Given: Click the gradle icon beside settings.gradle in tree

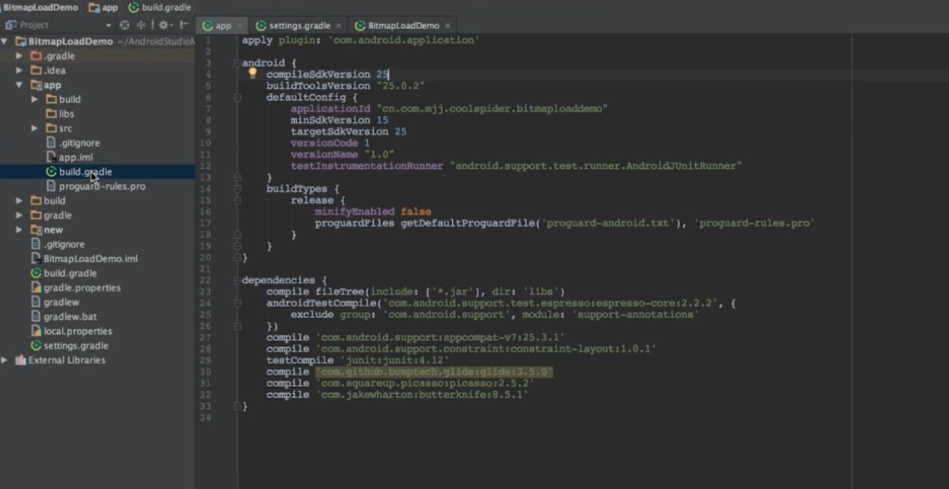Looking at the screenshot, I should [x=36, y=345].
